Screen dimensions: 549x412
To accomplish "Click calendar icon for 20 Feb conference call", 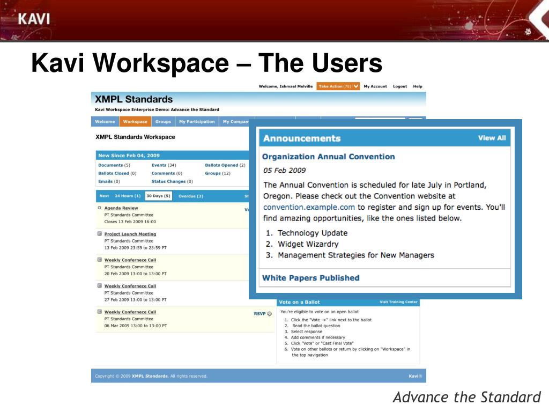I will [99, 260].
